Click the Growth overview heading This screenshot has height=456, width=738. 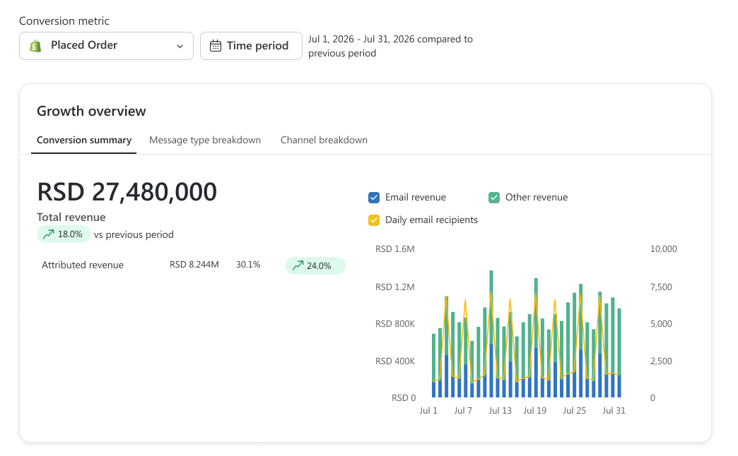pyautogui.click(x=91, y=111)
